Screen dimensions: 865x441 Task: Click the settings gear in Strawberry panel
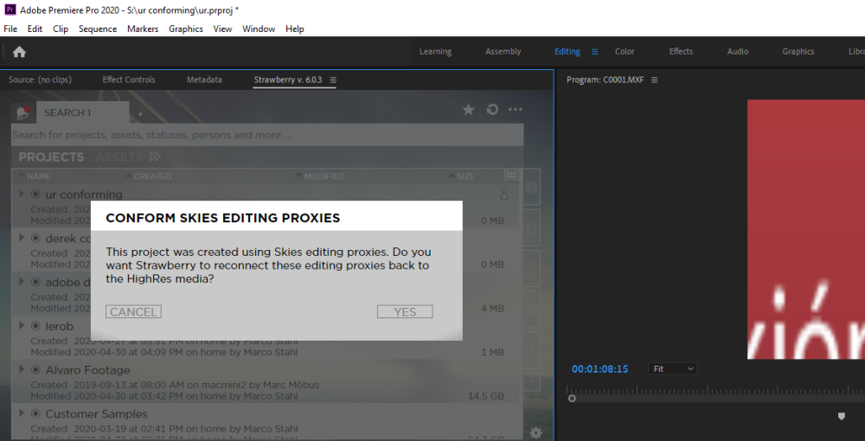(x=535, y=432)
